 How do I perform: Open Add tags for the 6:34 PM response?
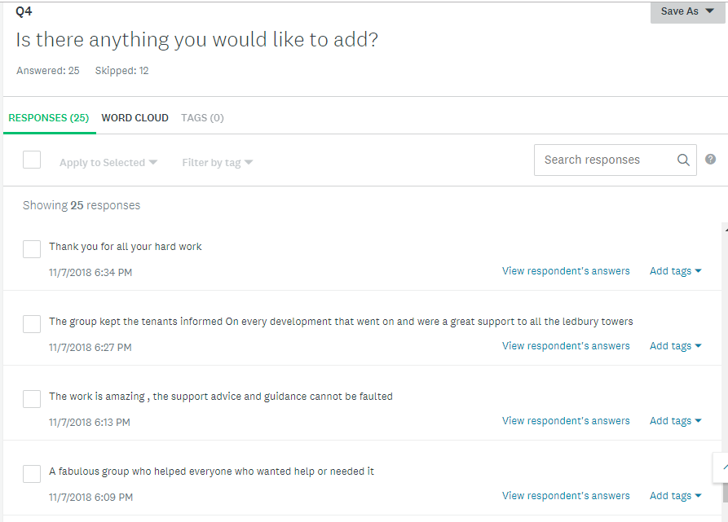[x=675, y=271]
